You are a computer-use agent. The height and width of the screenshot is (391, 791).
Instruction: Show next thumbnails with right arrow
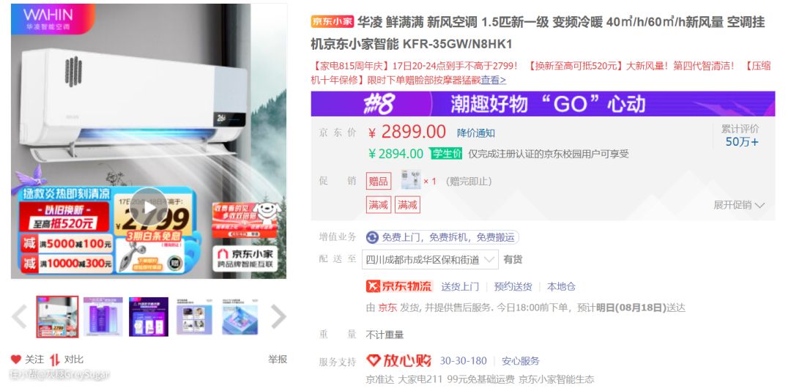(x=278, y=317)
